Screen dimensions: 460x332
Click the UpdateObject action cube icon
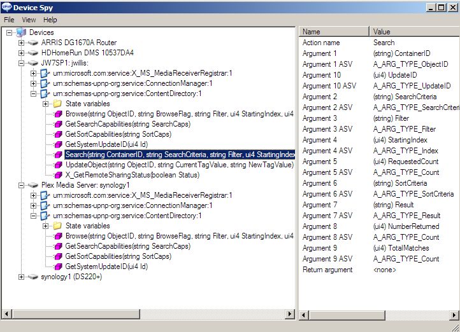pos(59,165)
